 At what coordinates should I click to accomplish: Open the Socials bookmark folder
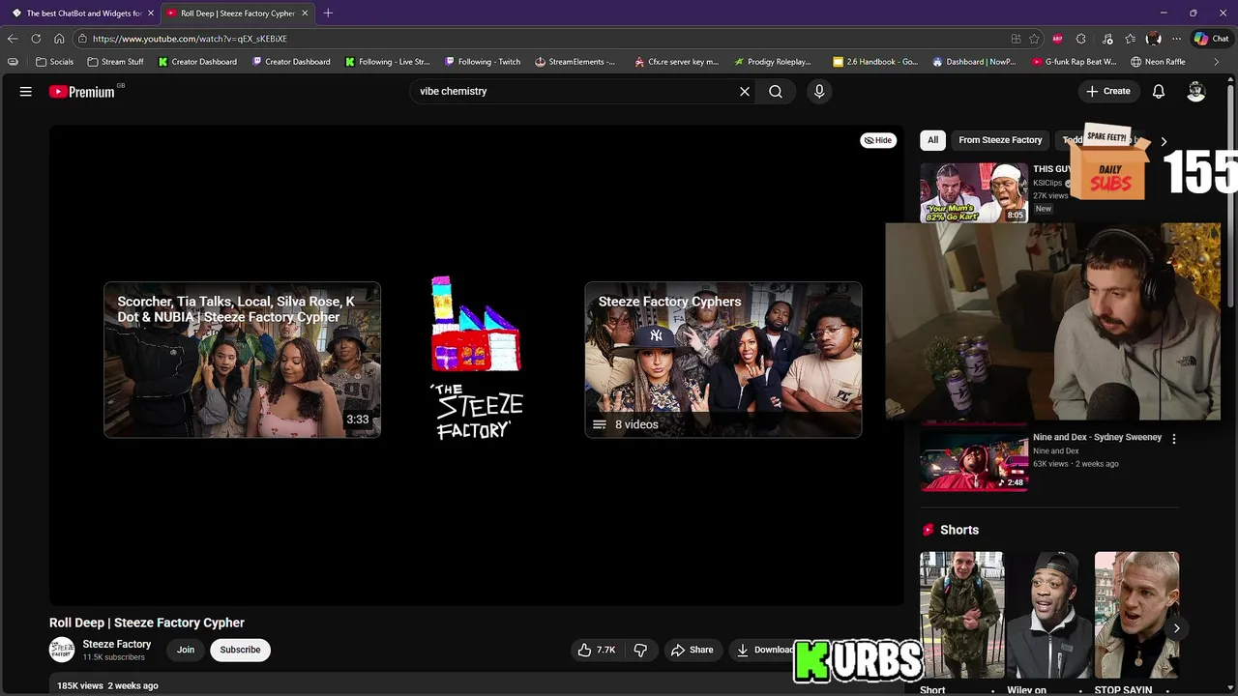pyautogui.click(x=54, y=62)
